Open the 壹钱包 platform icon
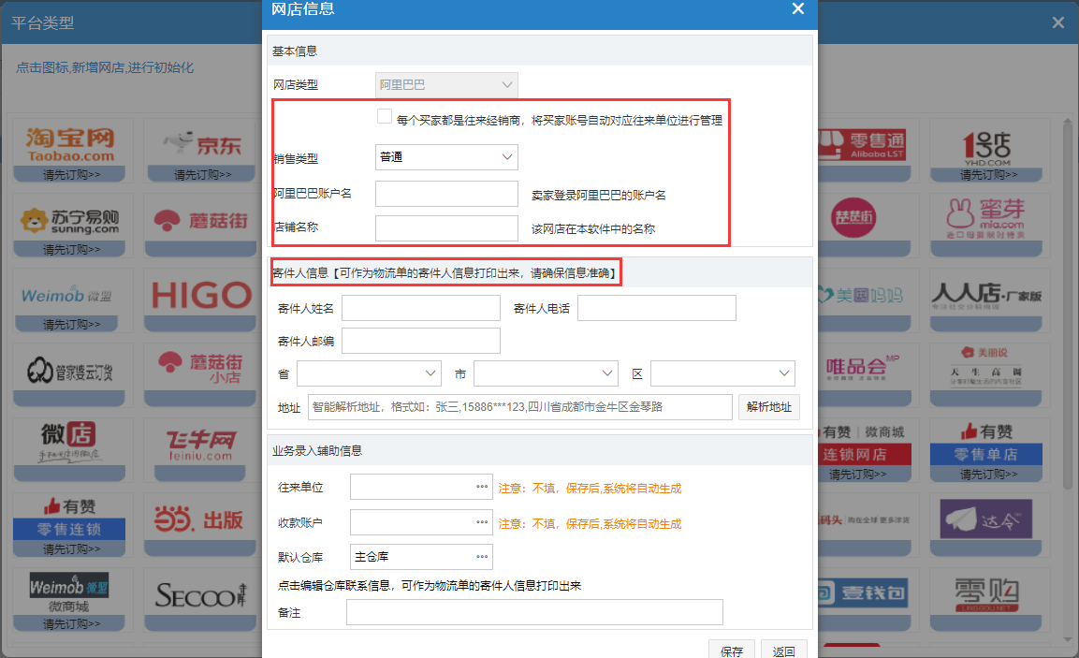Viewport: 1079px width, 658px height. click(863, 593)
